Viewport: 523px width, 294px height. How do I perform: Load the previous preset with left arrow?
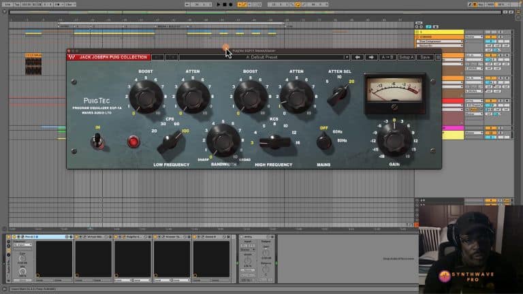click(x=358, y=57)
